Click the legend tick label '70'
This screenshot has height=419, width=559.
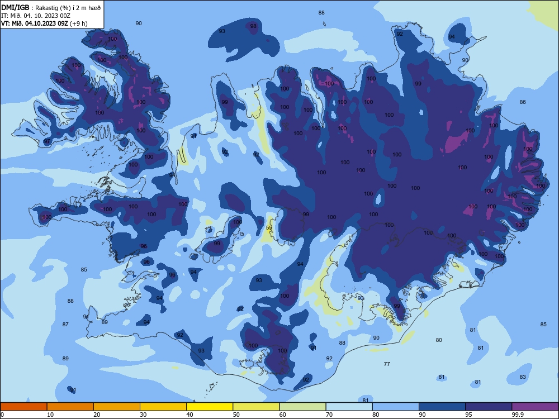pos(329,415)
